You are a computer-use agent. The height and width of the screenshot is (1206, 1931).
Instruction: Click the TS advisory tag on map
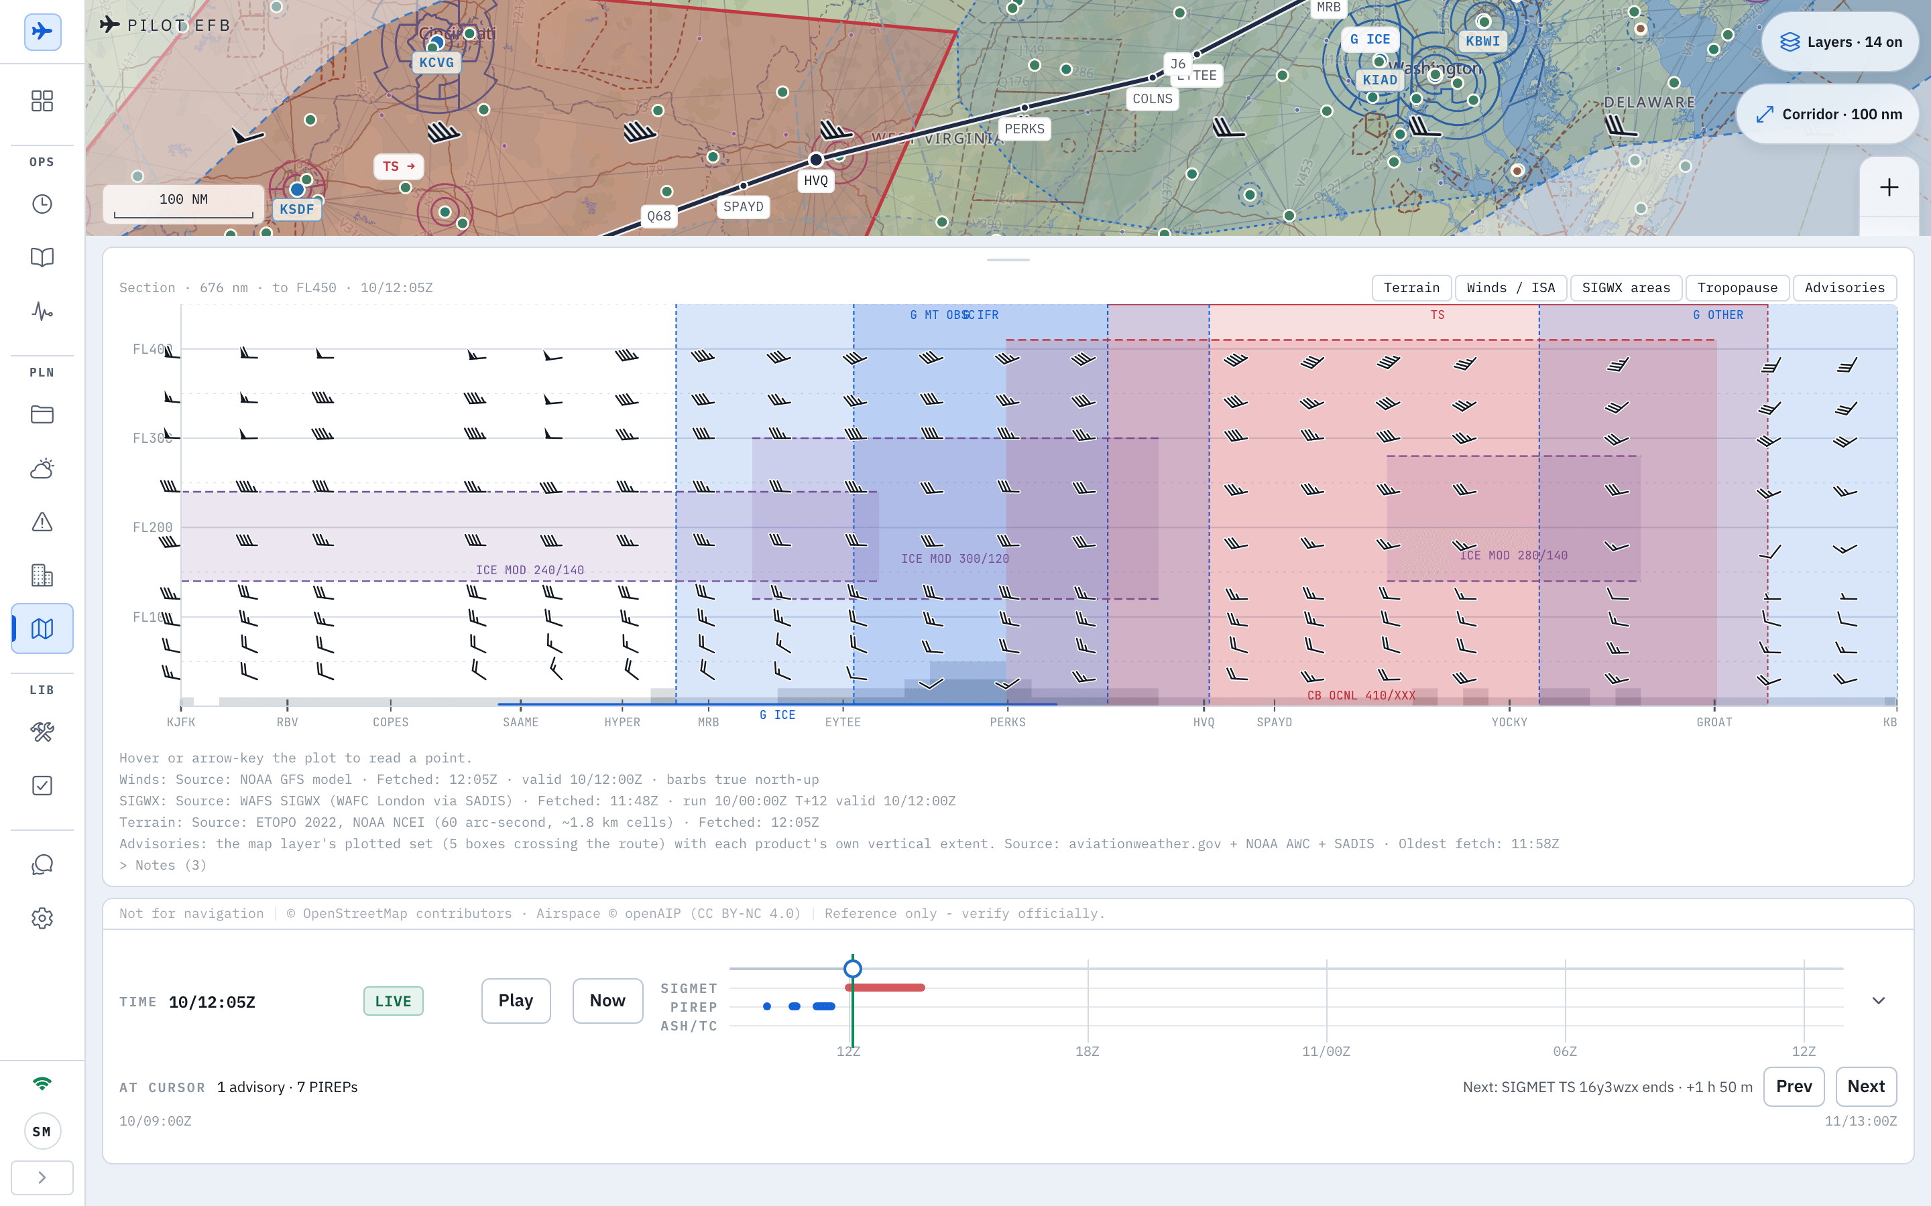pos(398,166)
